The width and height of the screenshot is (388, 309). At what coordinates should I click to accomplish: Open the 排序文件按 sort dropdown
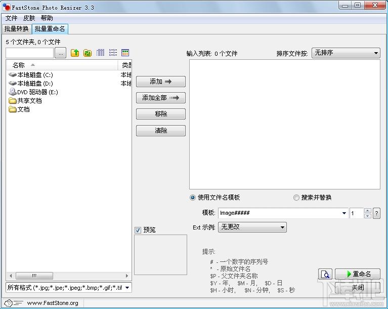tap(346, 53)
